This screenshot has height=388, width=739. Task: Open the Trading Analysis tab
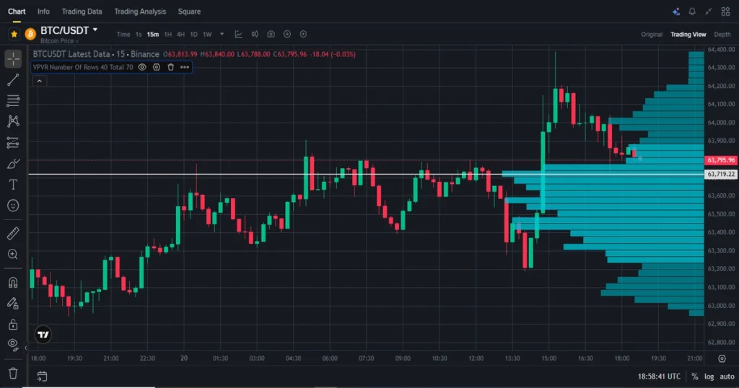[140, 12]
